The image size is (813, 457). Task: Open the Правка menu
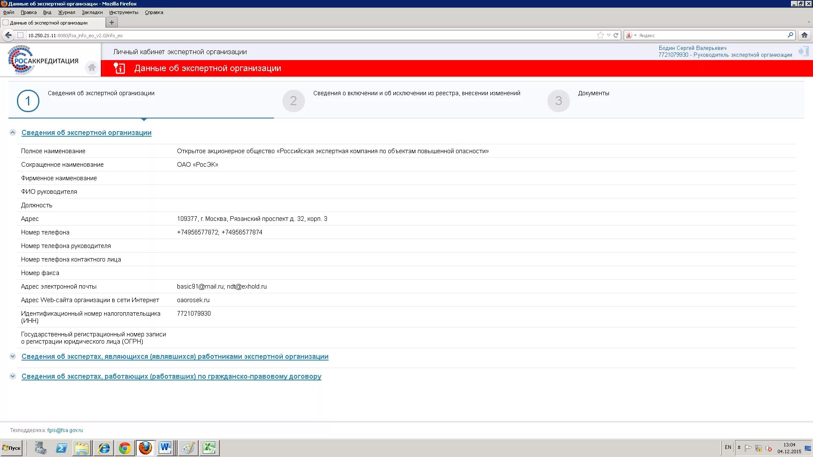[29, 12]
